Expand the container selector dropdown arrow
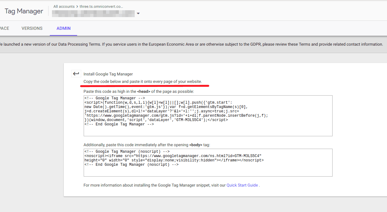Image resolution: width=387 pixels, height=212 pixels. coord(138,14)
